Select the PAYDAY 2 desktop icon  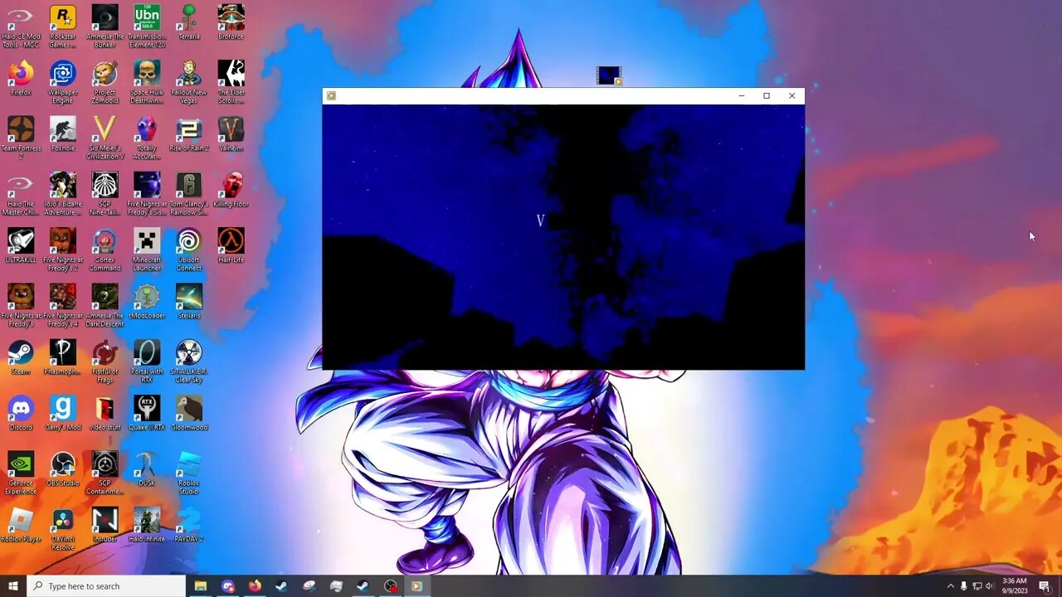pyautogui.click(x=188, y=524)
